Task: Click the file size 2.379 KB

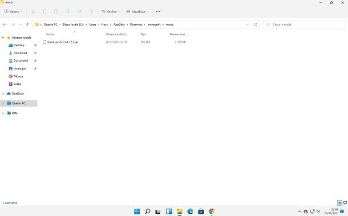Action: click(x=180, y=42)
